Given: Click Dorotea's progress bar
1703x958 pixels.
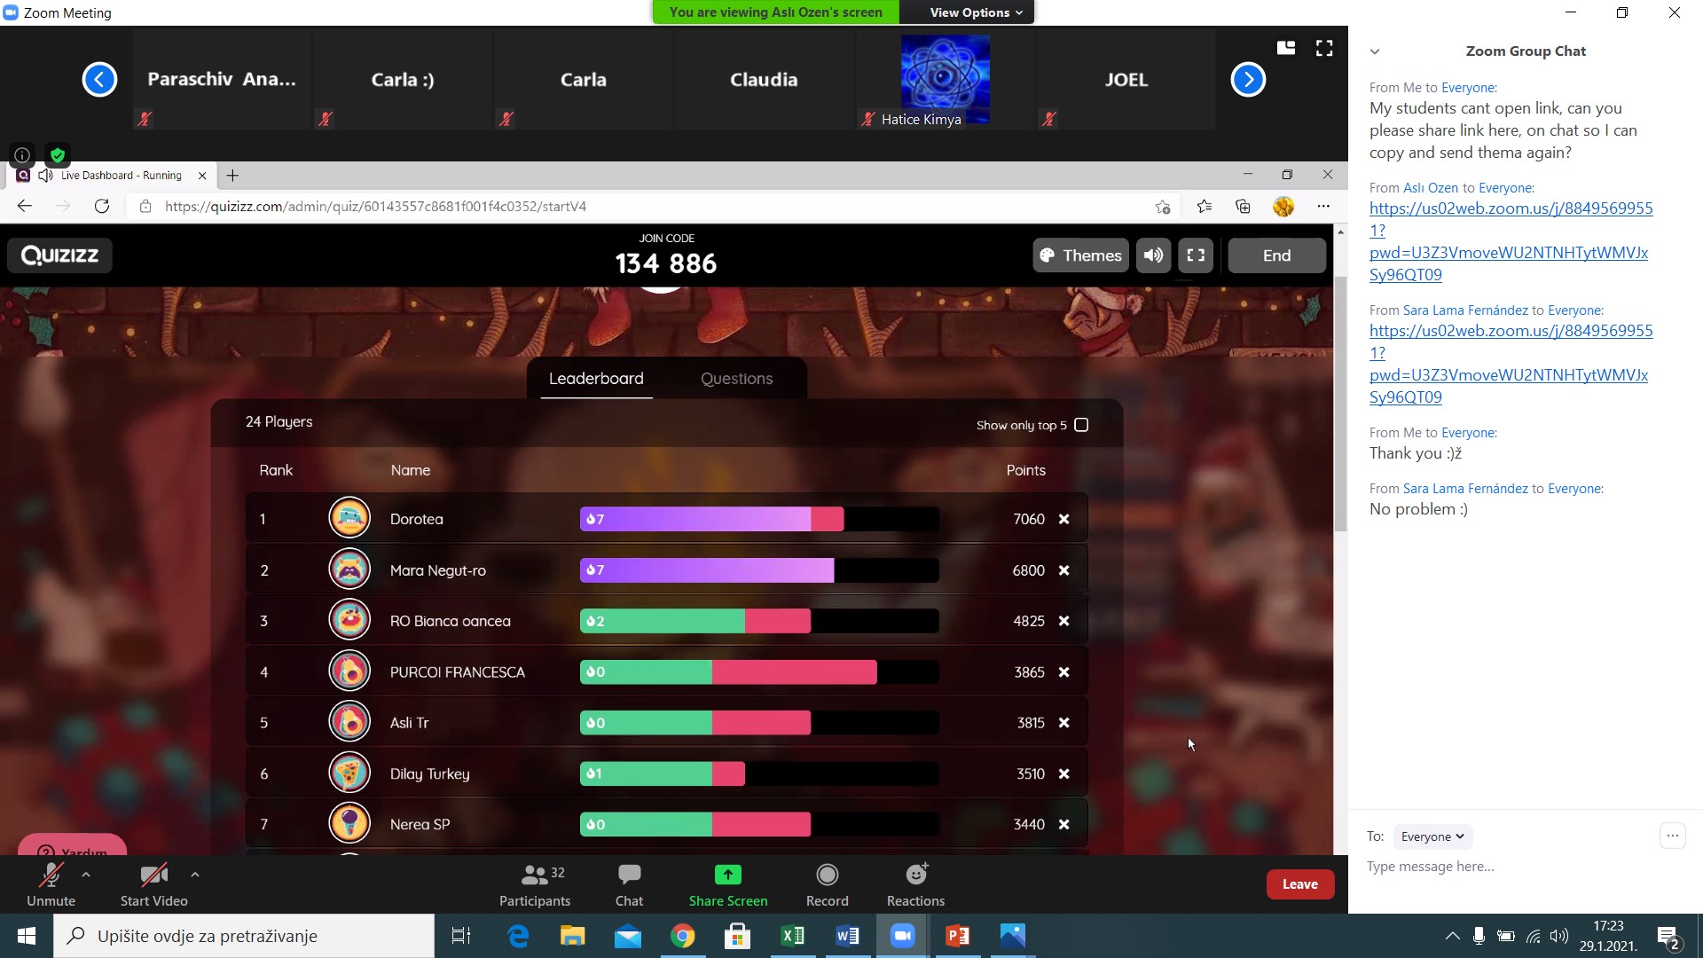Looking at the screenshot, I should [759, 519].
